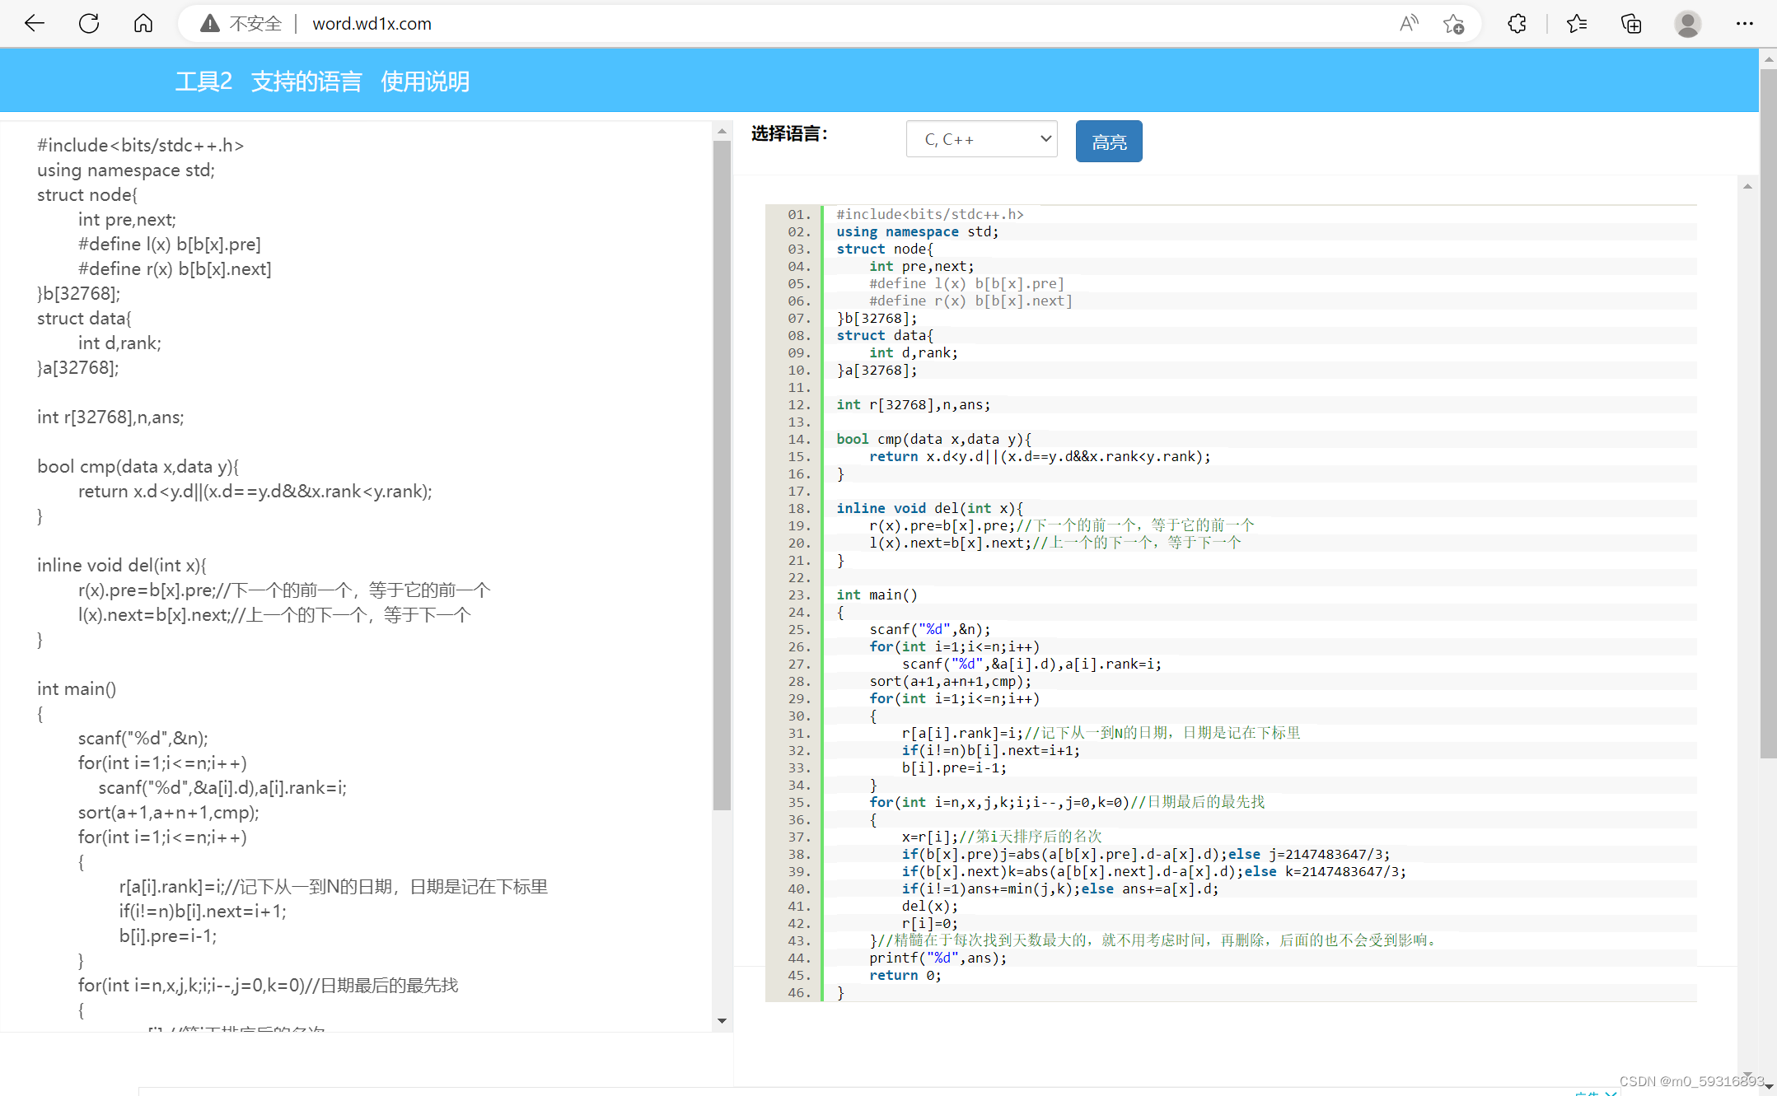The width and height of the screenshot is (1777, 1096).
Task: Click inside the source code text area
Action: [x=354, y=535]
